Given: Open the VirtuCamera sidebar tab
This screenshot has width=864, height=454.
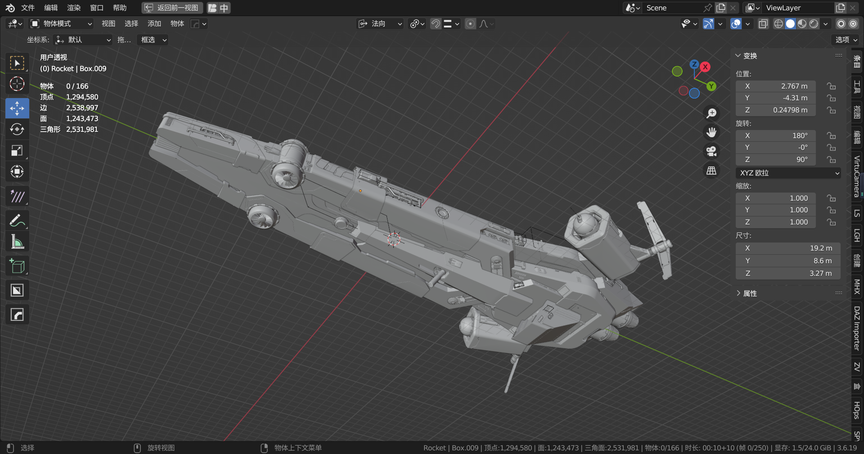Looking at the screenshot, I should pos(857,176).
